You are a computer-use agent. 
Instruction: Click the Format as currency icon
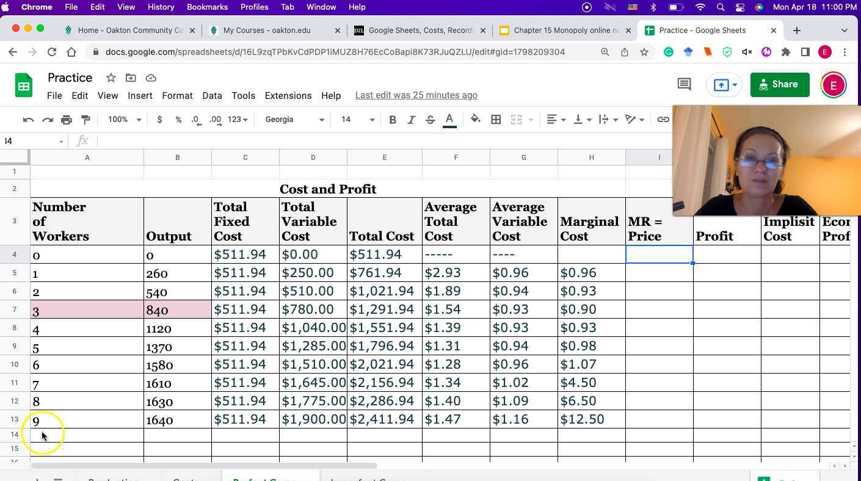[x=159, y=120]
